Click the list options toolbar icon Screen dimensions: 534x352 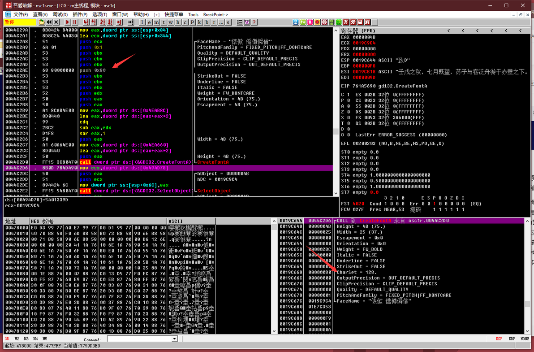point(240,22)
